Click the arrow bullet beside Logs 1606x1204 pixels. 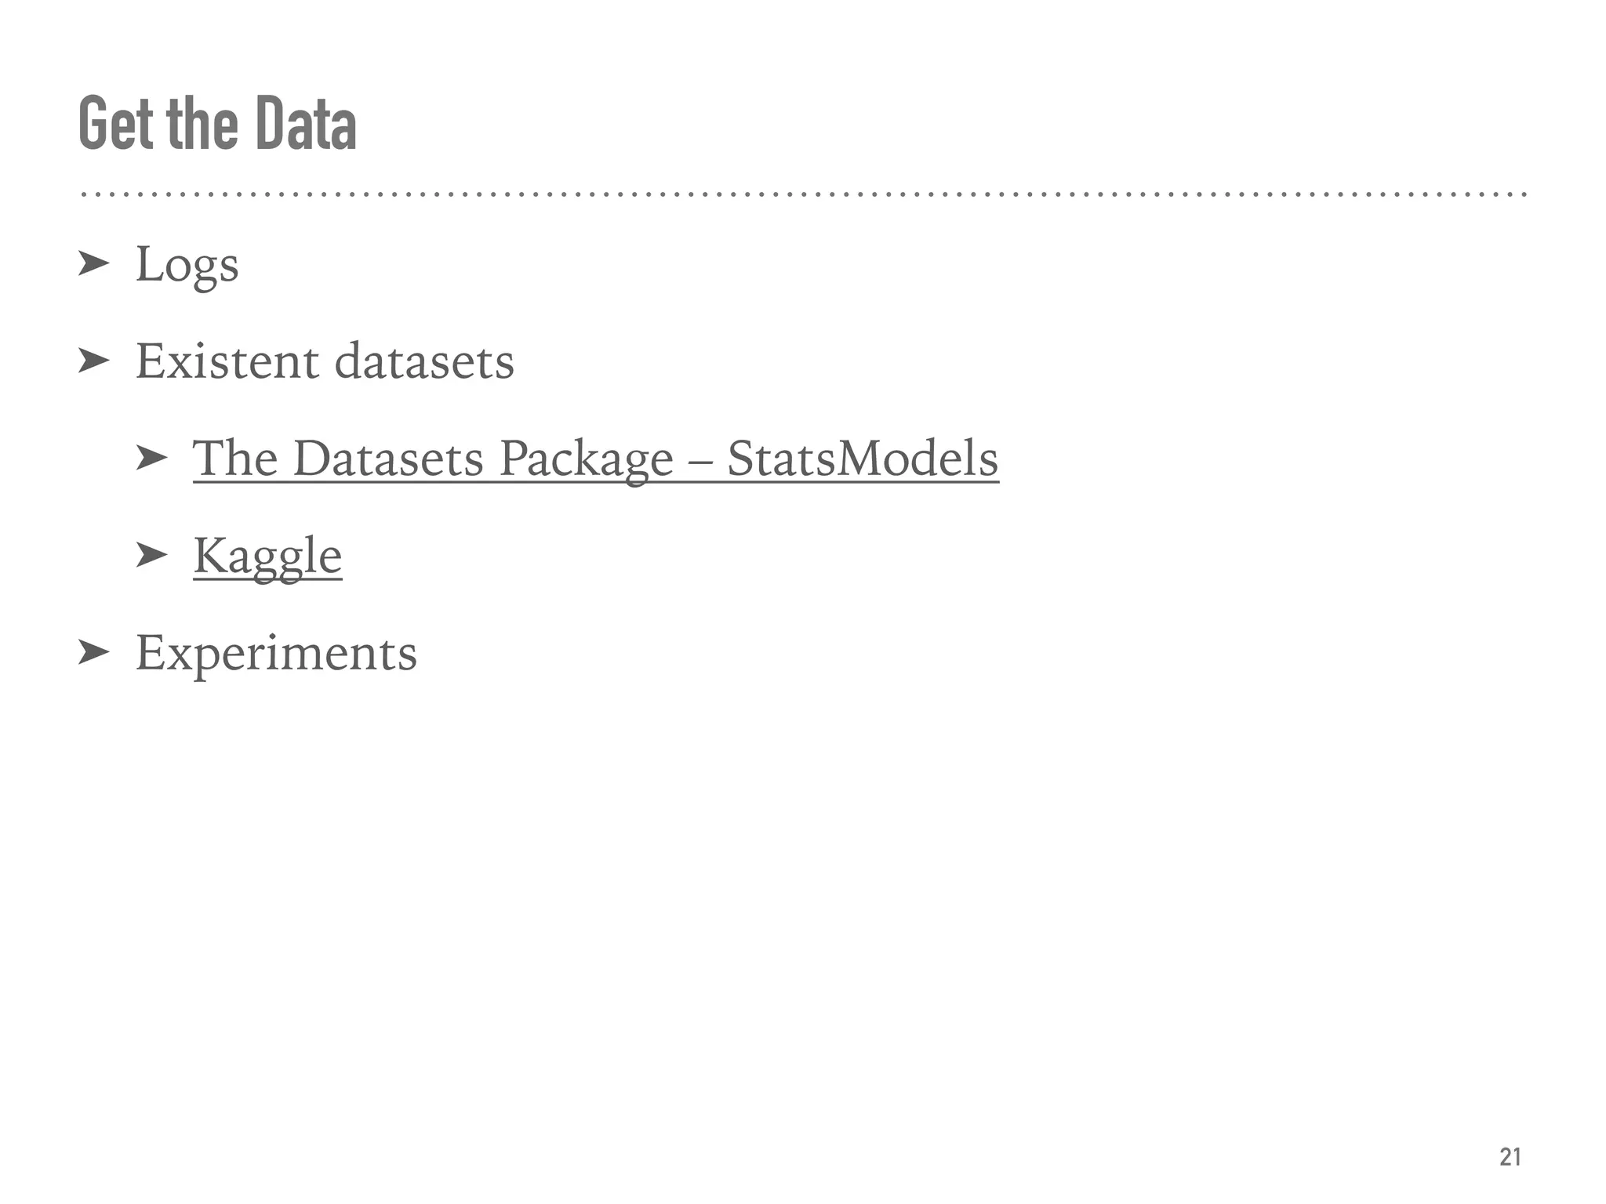coord(93,264)
